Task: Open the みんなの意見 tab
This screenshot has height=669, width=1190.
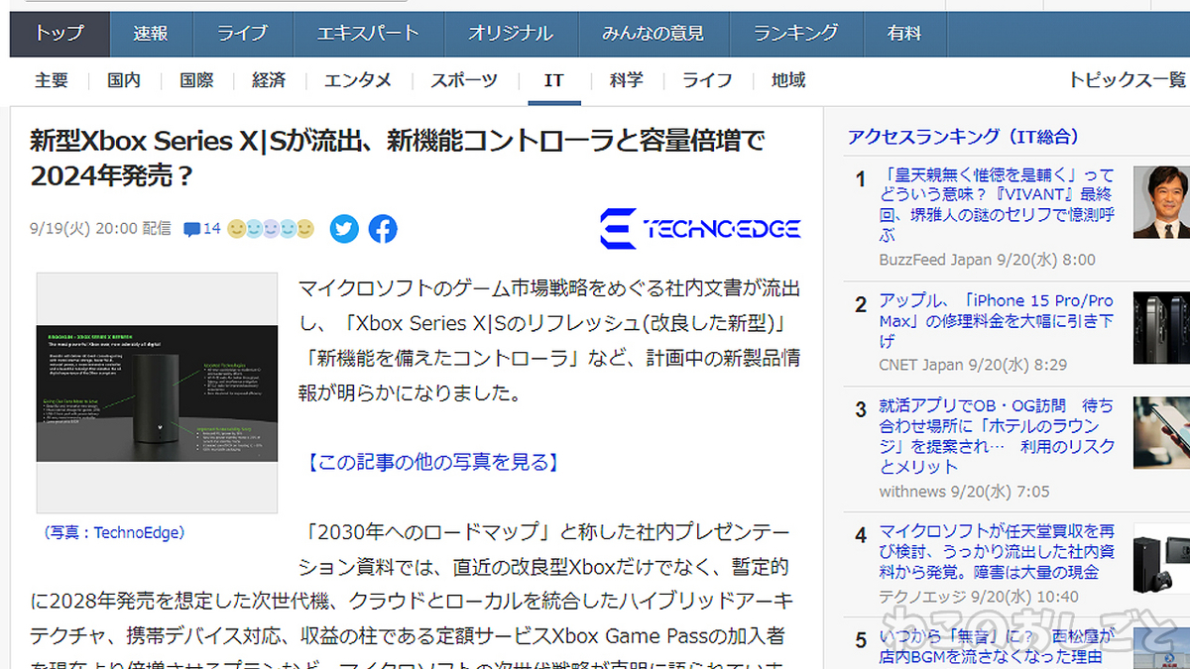Action: 653,34
